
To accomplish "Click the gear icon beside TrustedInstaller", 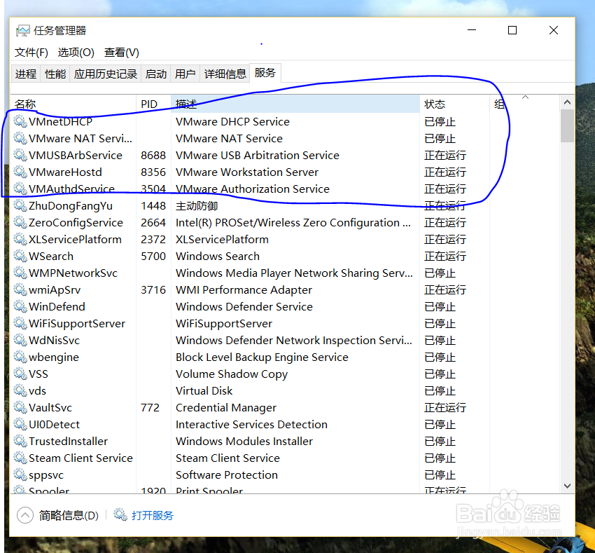I will tap(20, 441).
